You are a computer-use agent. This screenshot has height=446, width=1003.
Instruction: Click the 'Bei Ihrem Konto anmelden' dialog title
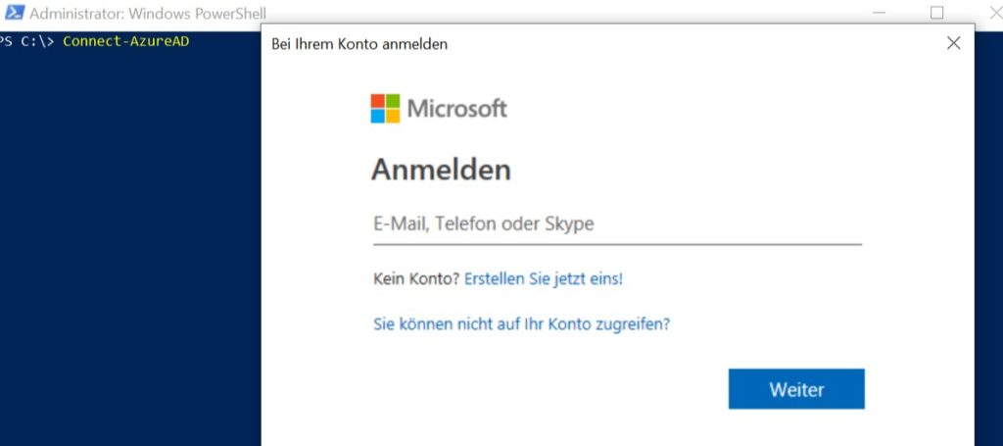point(359,44)
